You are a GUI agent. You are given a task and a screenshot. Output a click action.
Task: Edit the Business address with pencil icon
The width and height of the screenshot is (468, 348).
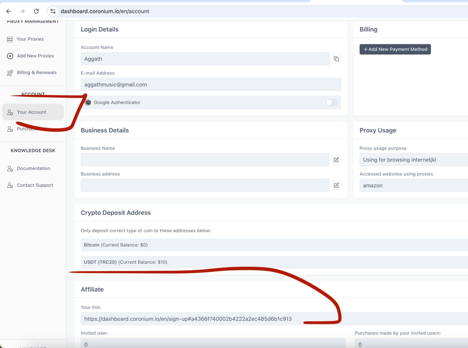[336, 186]
